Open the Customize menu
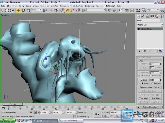Image resolution: width=165 pixels, height=123 pixels. point(100,6)
